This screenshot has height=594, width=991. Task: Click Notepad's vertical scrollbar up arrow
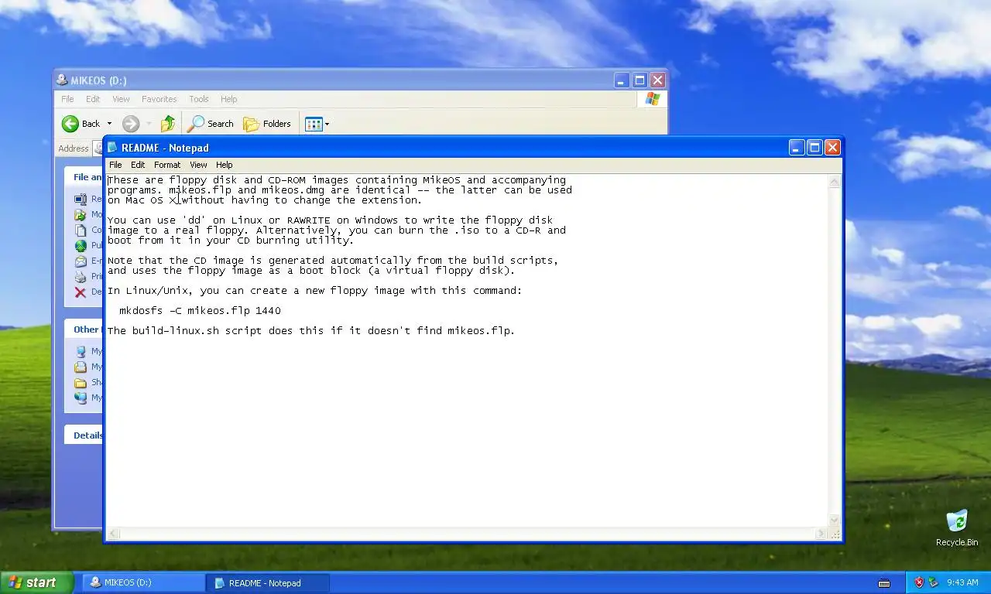pyautogui.click(x=834, y=183)
